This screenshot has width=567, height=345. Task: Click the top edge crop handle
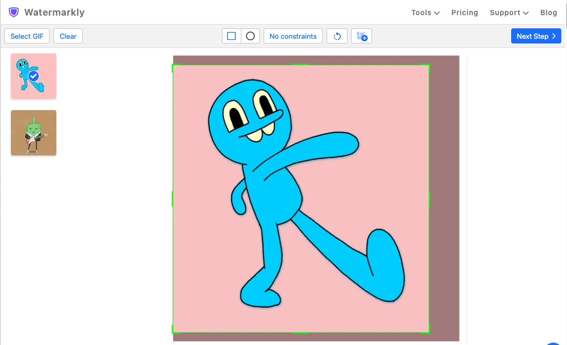click(301, 65)
